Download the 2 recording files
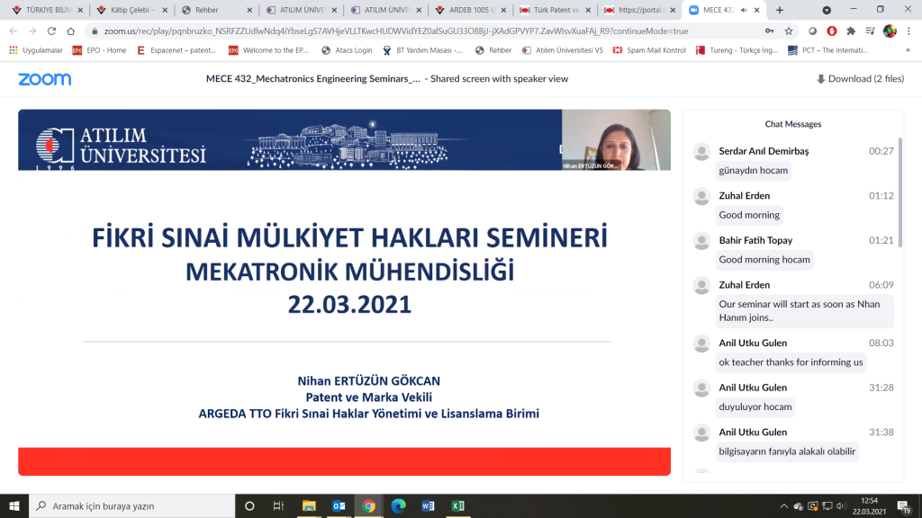The width and height of the screenshot is (922, 518). pos(860,79)
